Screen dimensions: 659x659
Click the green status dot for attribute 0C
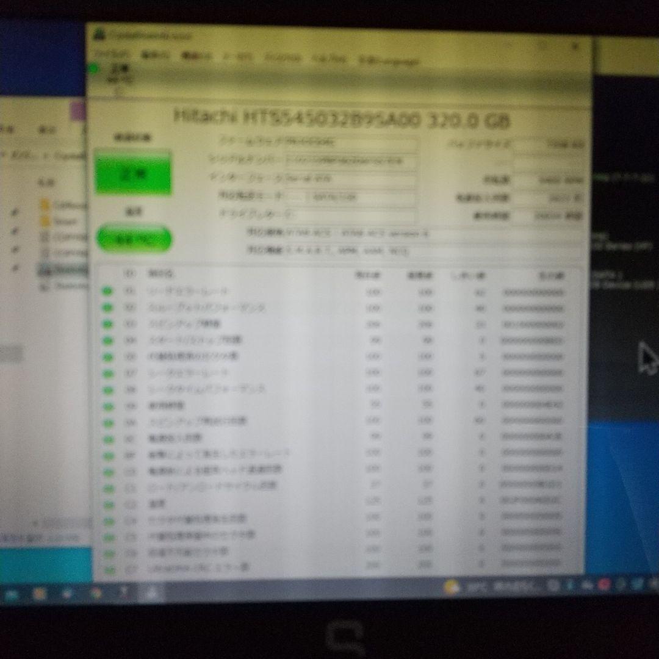tap(109, 439)
